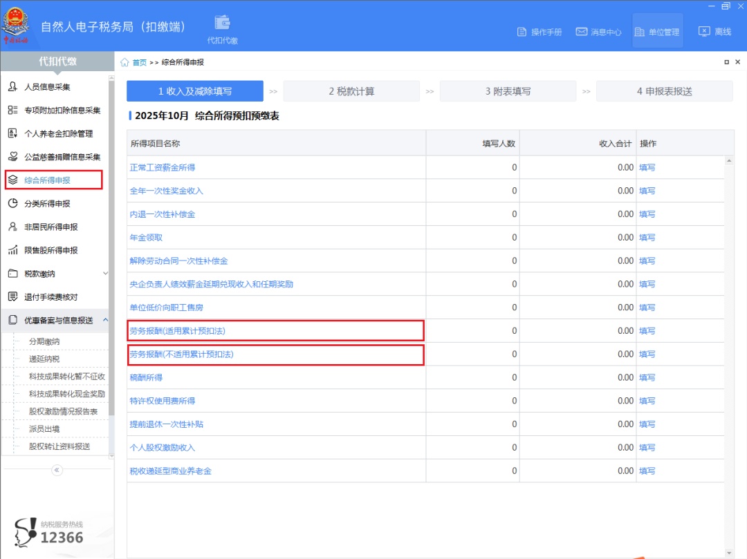Open 个人养老金扣除管理 menu item

click(58, 133)
